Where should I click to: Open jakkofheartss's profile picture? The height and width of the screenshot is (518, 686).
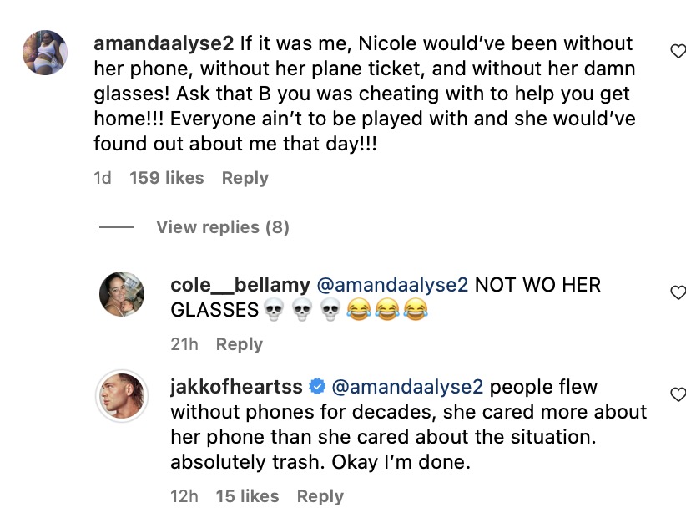coord(122,394)
